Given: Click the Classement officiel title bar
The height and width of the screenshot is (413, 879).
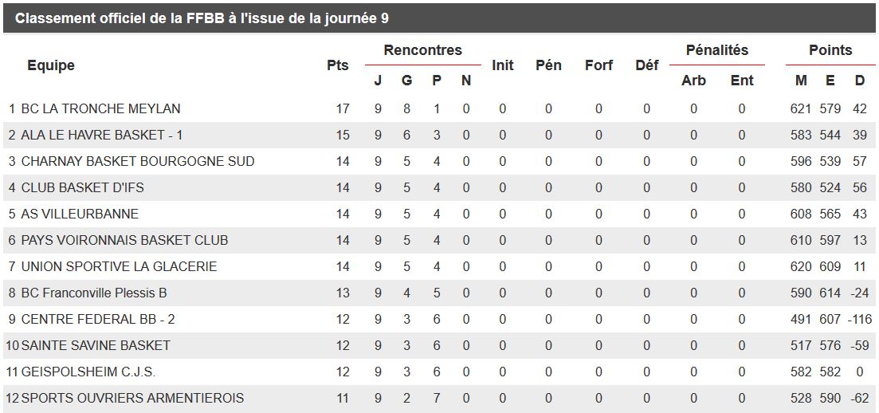Looking at the screenshot, I should point(202,18).
